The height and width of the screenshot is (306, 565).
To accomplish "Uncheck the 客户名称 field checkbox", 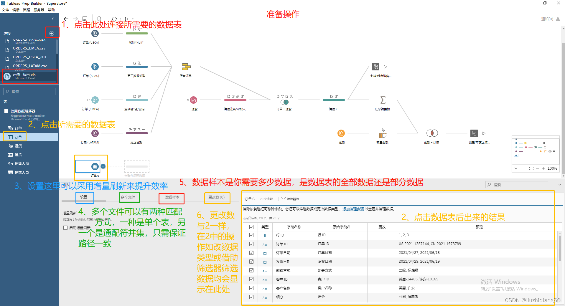I will (251, 288).
